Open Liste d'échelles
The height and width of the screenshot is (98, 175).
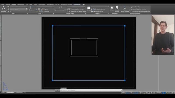135,7
